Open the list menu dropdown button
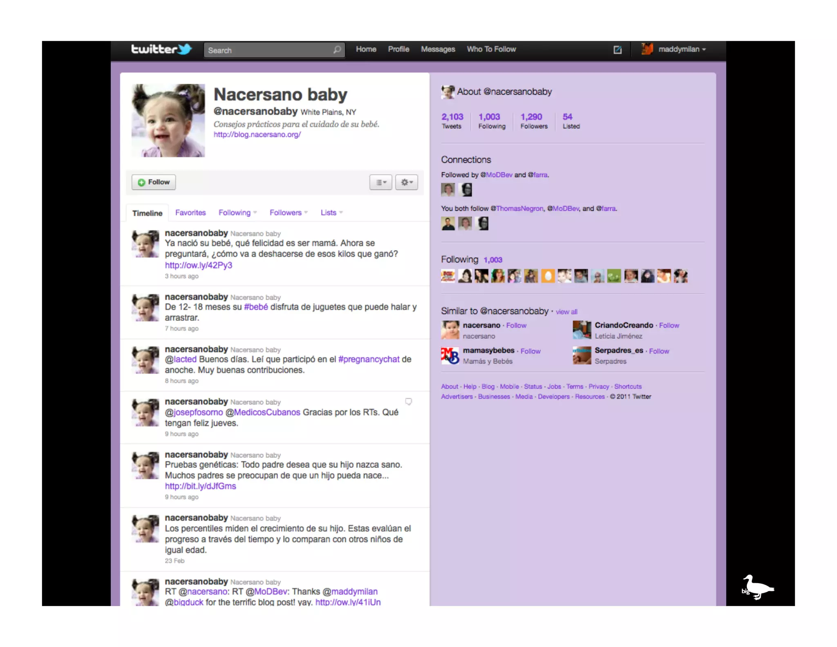This screenshot has height=647, width=837. click(380, 182)
